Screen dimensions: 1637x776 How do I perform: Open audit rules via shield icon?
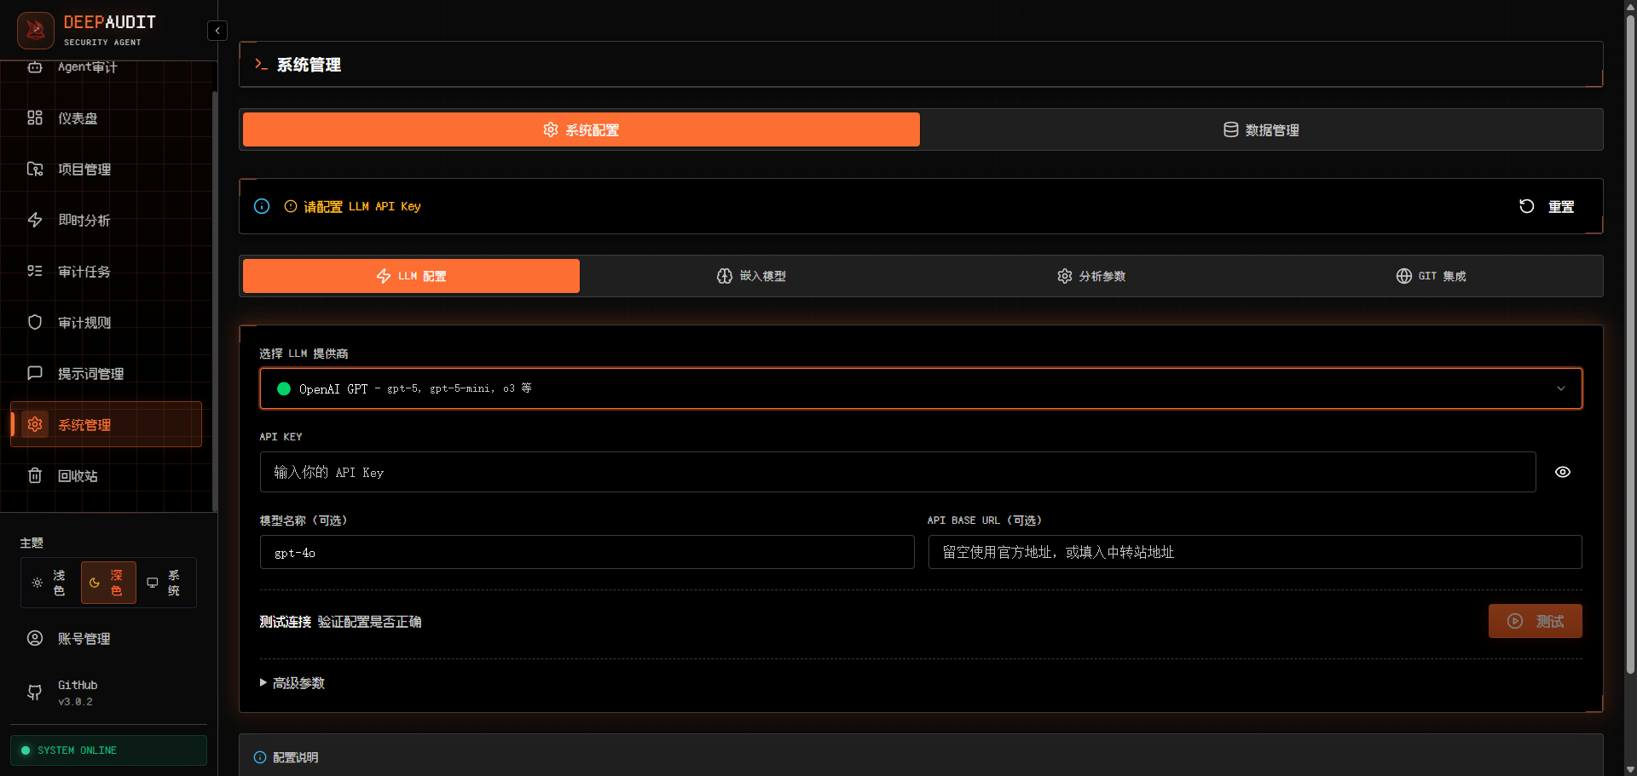click(35, 322)
